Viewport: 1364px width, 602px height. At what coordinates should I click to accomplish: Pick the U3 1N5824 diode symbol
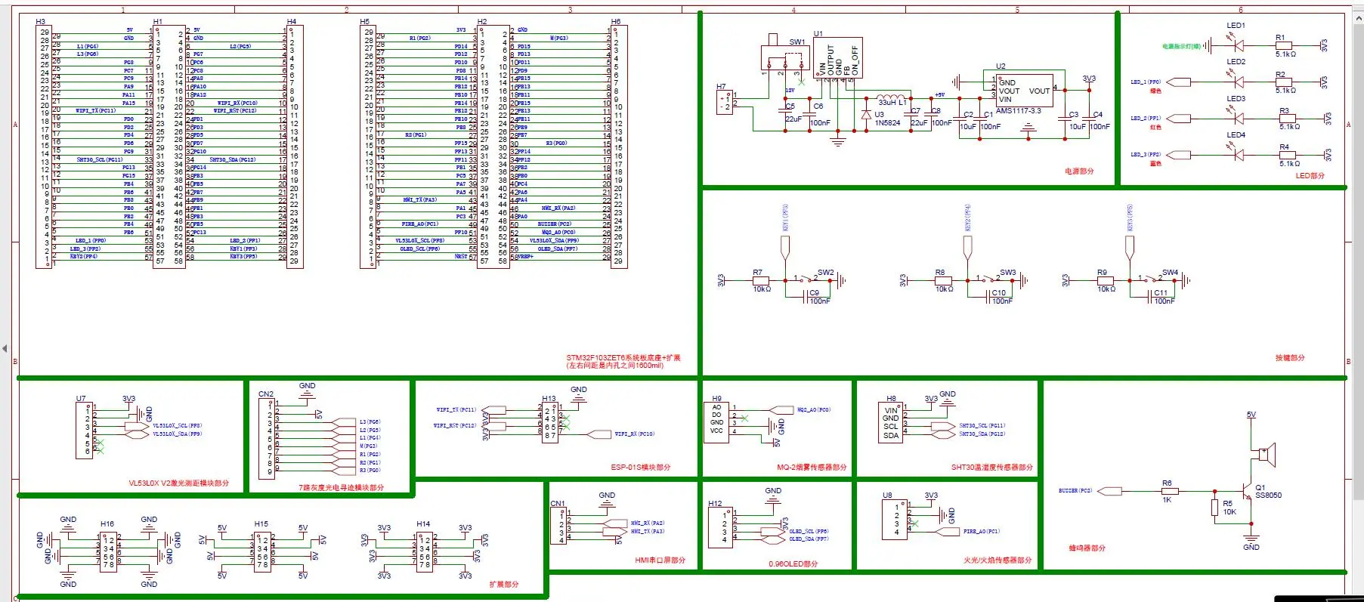866,116
